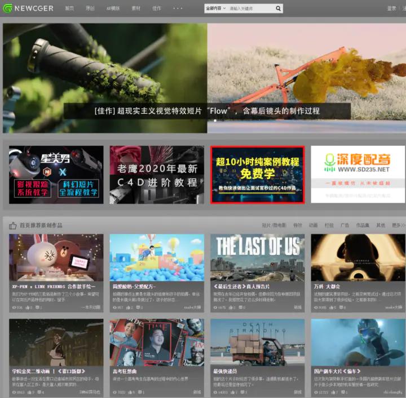Open the Flow 超现实主义视觉特效短片 banner caption

pyautogui.click(x=207, y=111)
